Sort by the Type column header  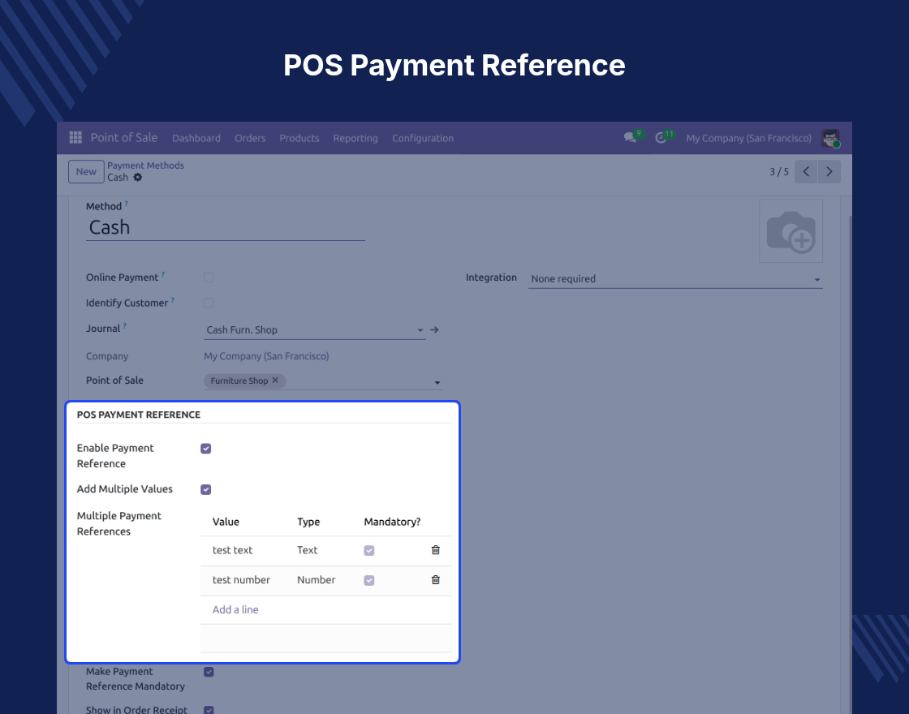pyautogui.click(x=308, y=522)
